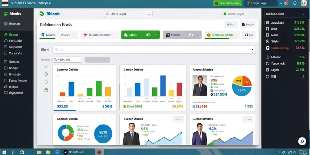The width and height of the screenshot is (310, 155).
Task: Click the green Bisnis logo icon in sidebar
Action: [6, 14]
